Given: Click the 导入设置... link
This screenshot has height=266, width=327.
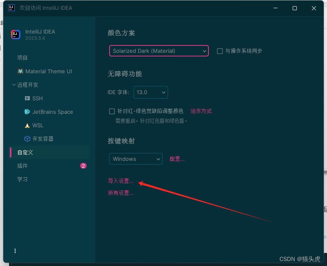Looking at the screenshot, I should pyautogui.click(x=121, y=181).
